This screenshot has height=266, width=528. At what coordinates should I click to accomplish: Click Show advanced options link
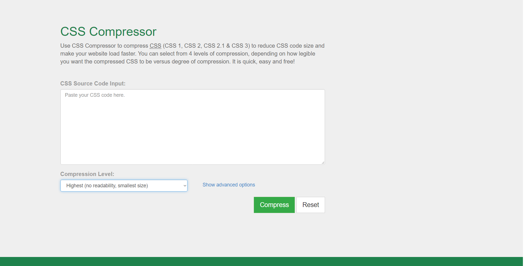point(229,185)
